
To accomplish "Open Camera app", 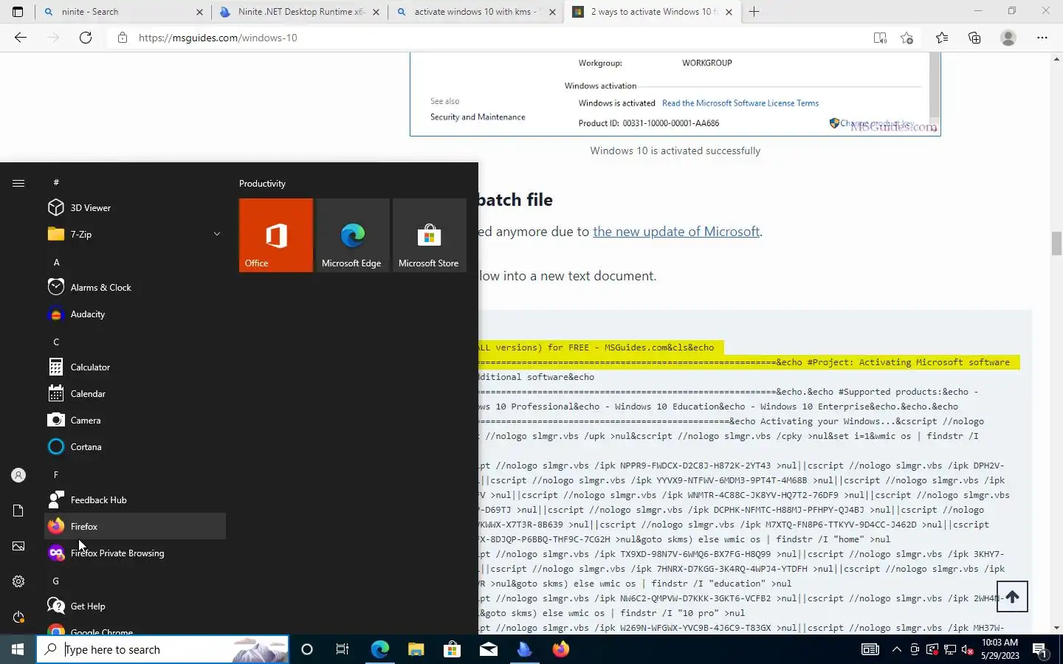I will tap(135, 421).
